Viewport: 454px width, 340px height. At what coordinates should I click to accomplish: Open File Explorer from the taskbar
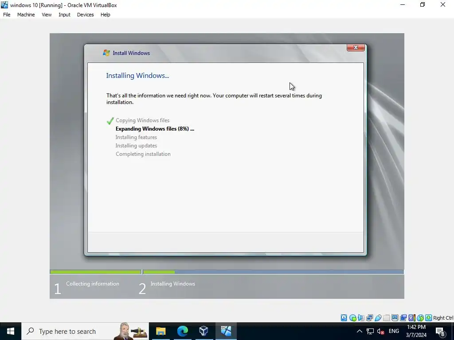point(160,331)
